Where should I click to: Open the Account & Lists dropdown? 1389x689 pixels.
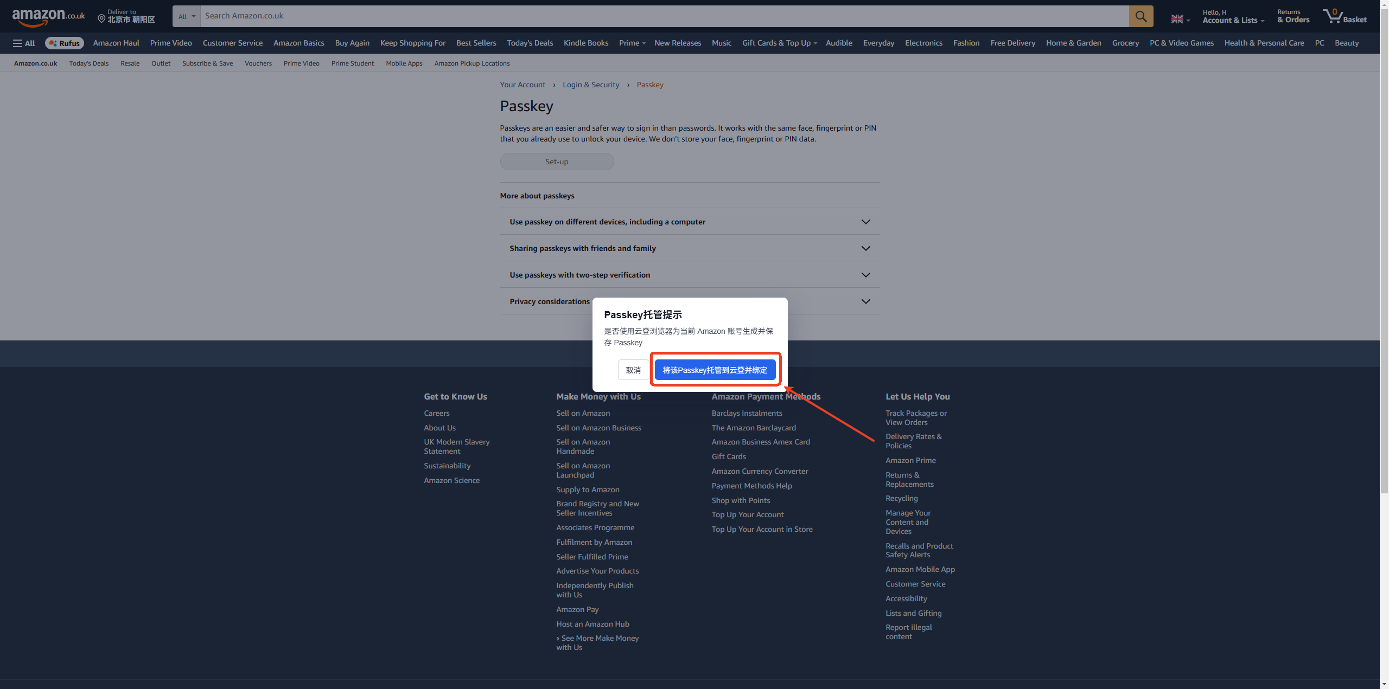click(x=1233, y=16)
